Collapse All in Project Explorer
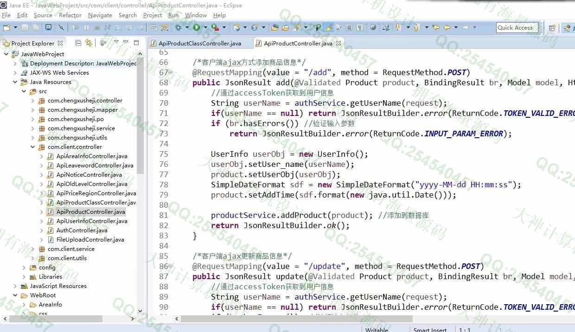 click(x=78, y=43)
